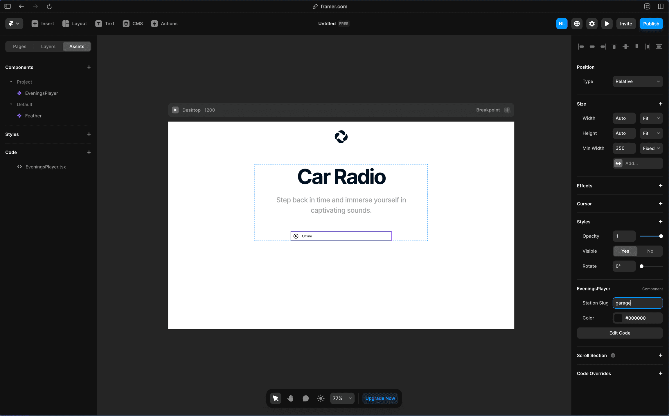Select the Assets tab
The height and width of the screenshot is (416, 669).
[x=77, y=46]
